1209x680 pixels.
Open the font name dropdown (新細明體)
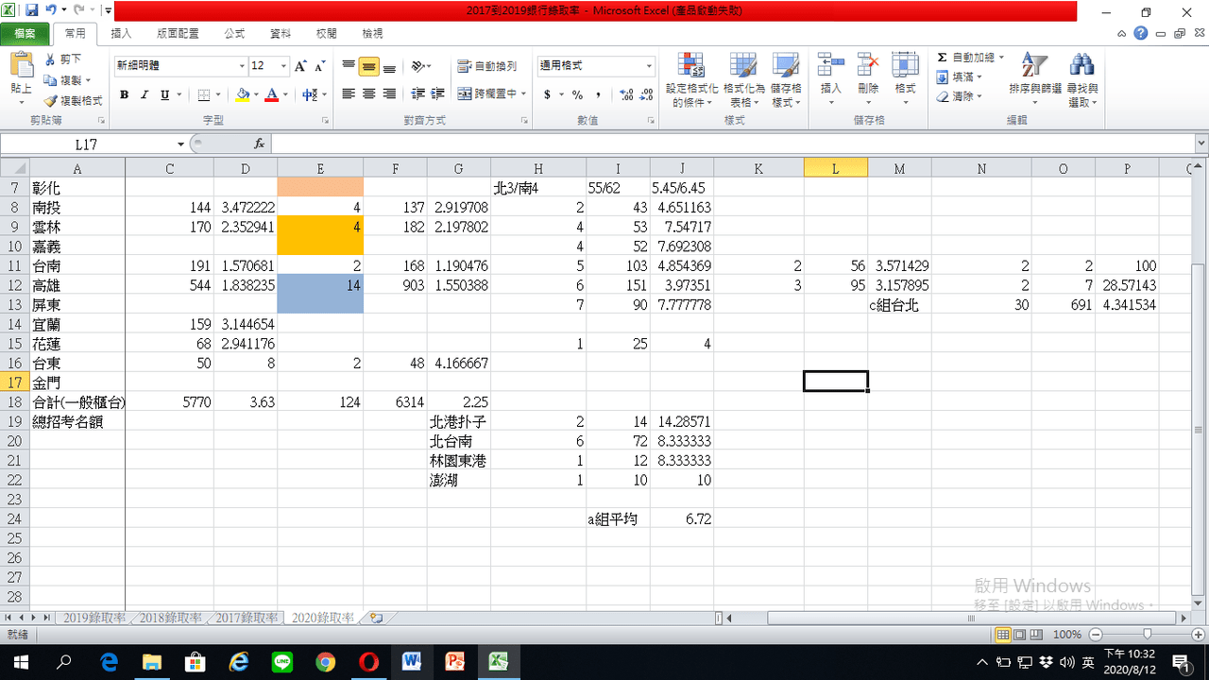tap(241, 66)
